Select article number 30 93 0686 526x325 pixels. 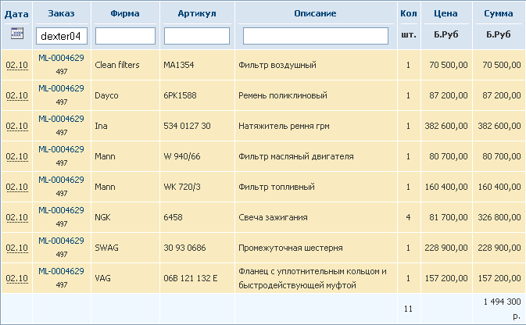click(x=184, y=248)
